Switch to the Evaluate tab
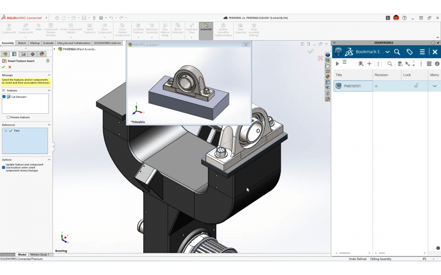The width and height of the screenshot is (441, 275). (x=49, y=42)
